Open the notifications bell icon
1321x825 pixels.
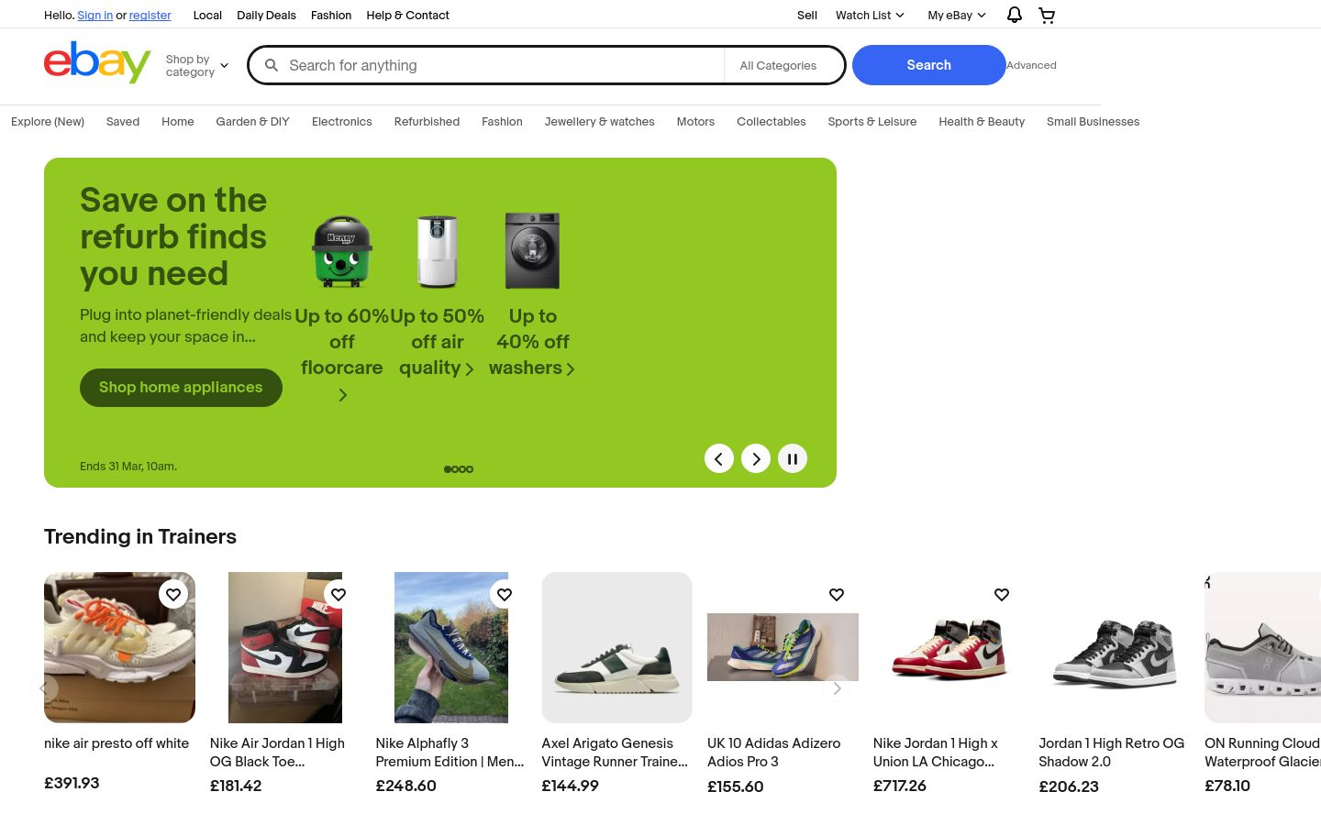pyautogui.click(x=1014, y=15)
